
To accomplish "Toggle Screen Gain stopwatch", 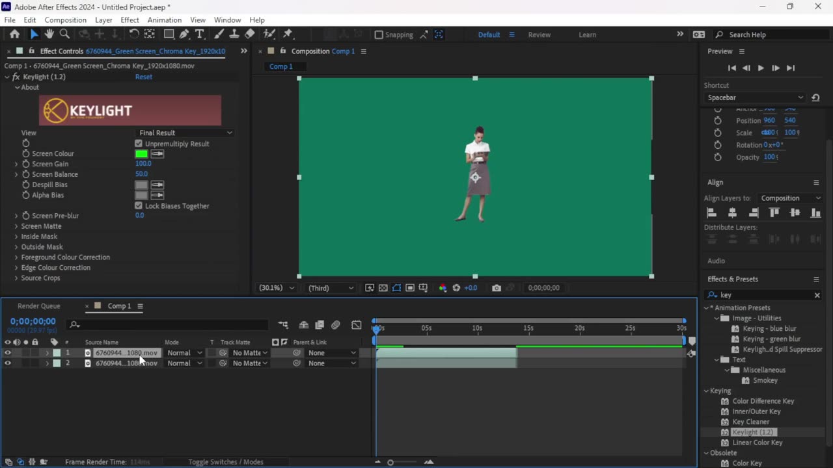I will (26, 164).
